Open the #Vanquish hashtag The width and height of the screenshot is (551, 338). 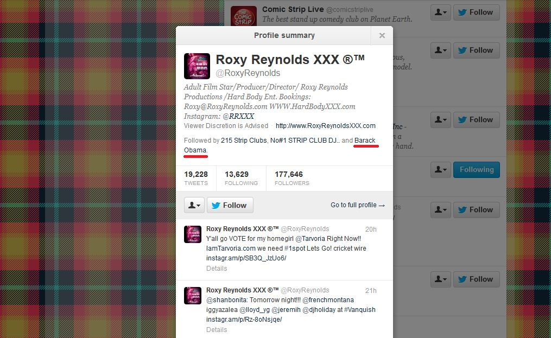click(360, 310)
